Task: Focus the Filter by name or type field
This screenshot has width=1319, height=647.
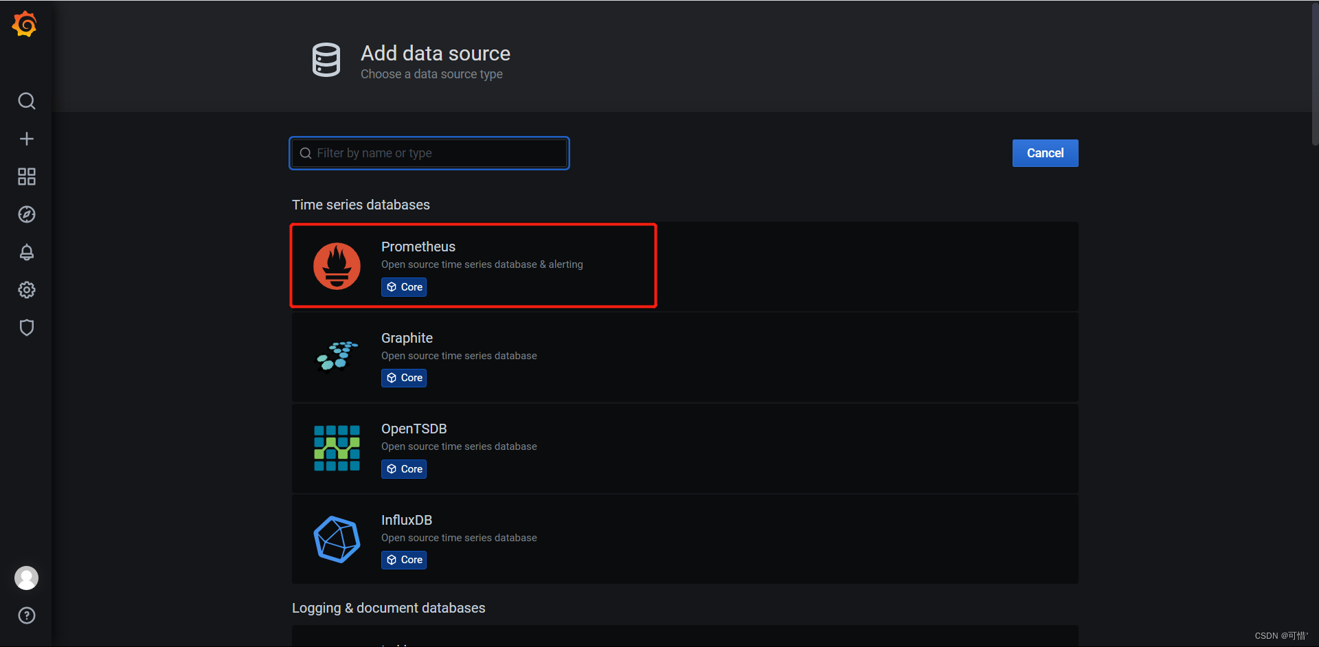Action: (429, 153)
